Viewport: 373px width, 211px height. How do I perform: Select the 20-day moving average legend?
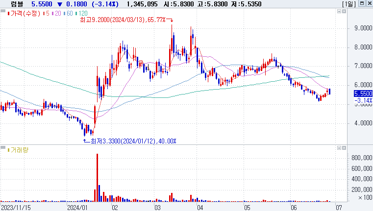point(56,13)
